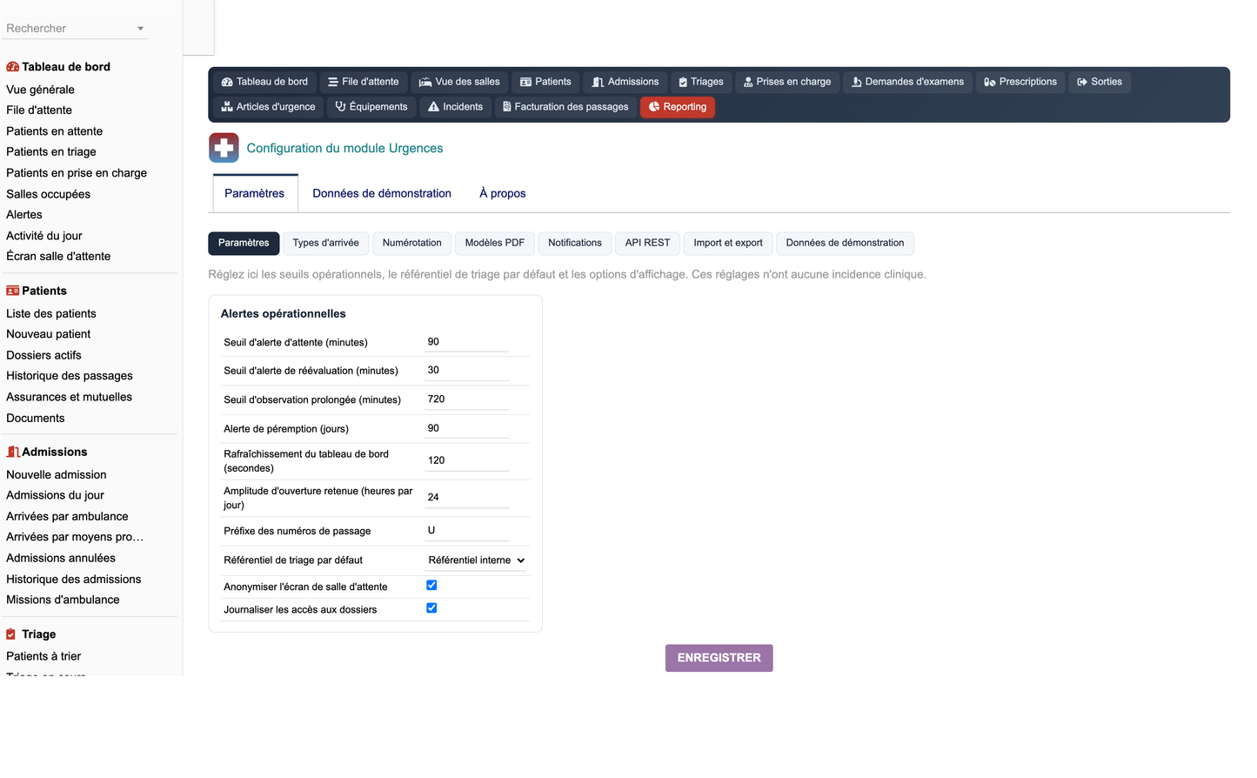Click Amplitude d'ouverture retenue field
Viewport: 1257px width, 778px height.
466,497
